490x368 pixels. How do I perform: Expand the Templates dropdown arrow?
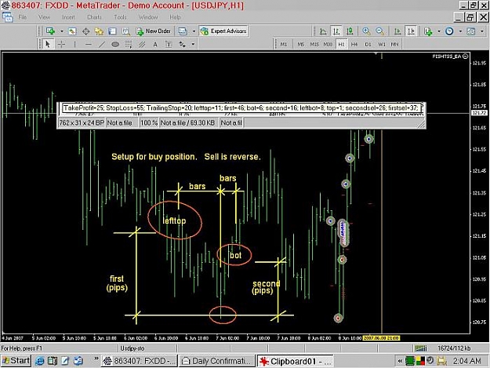click(x=481, y=31)
